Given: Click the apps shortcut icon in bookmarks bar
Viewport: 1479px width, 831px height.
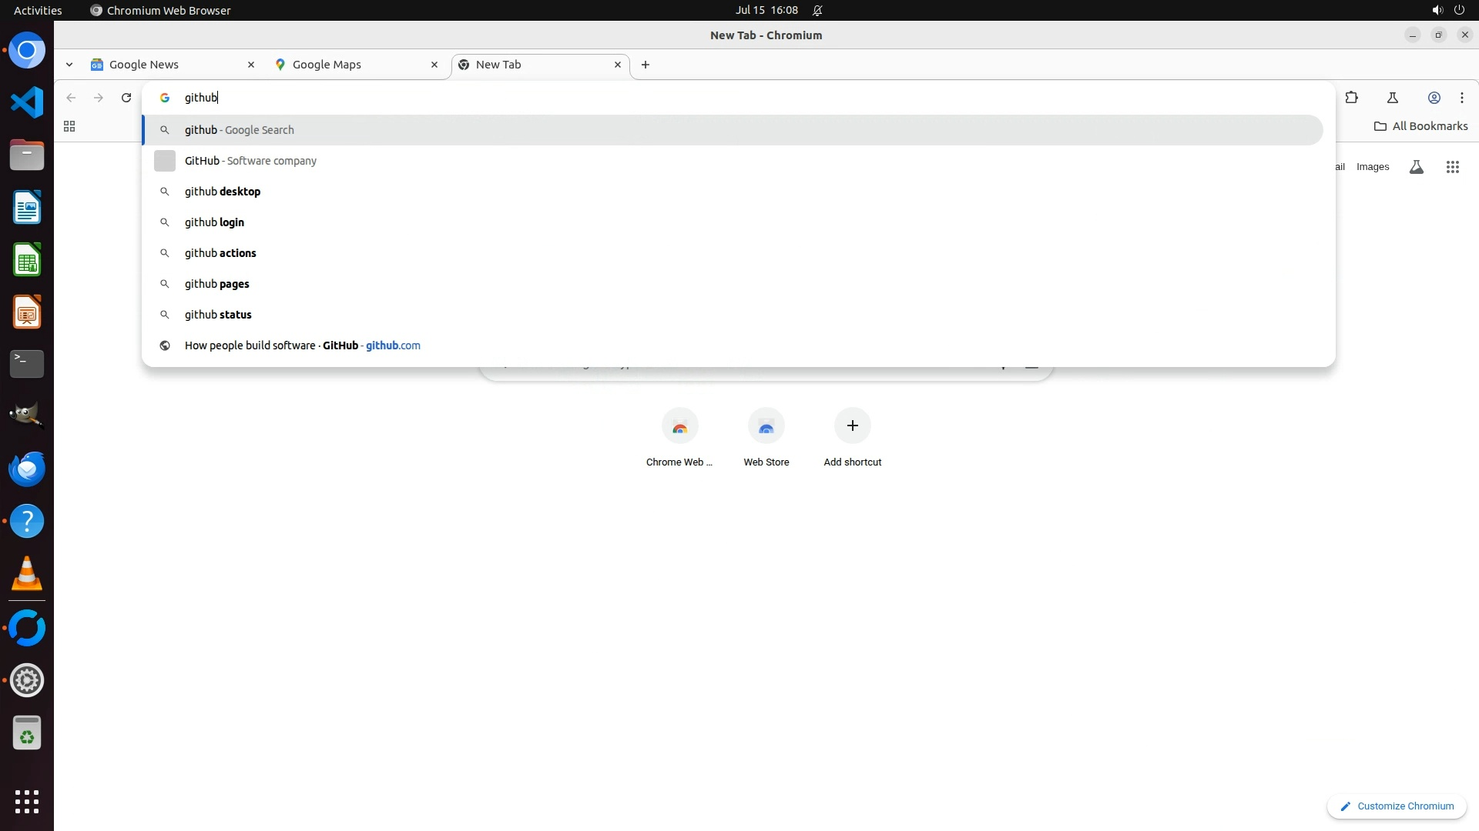Looking at the screenshot, I should pyautogui.click(x=69, y=126).
